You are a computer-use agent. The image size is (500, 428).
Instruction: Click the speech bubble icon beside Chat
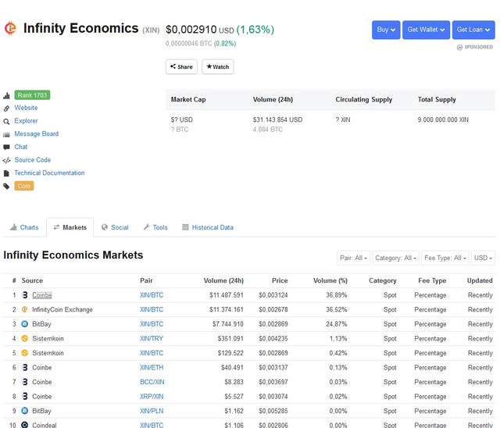(6, 148)
